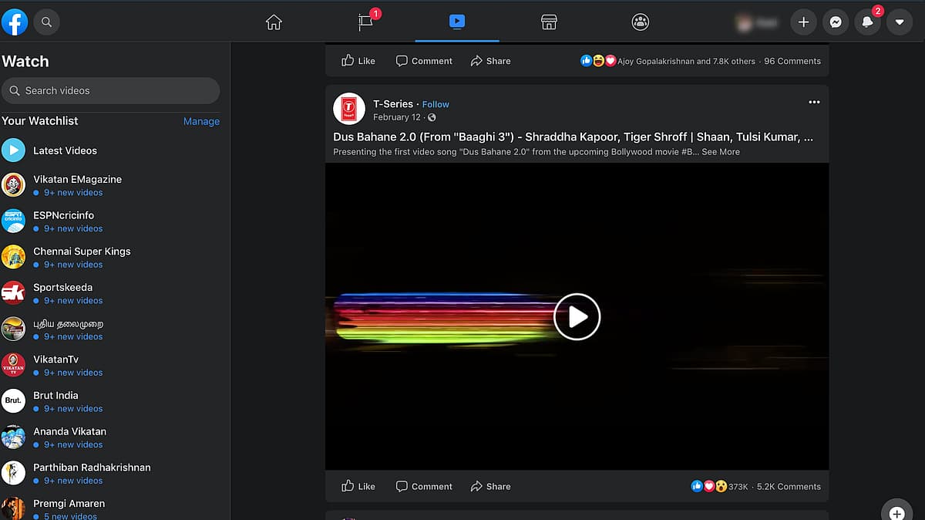
Task: Open the Facebook home icon
Action: tap(274, 22)
